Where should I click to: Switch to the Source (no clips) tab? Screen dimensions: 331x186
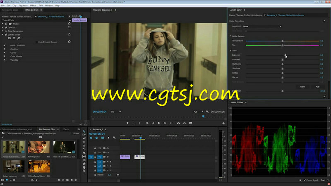[x=10, y=10]
